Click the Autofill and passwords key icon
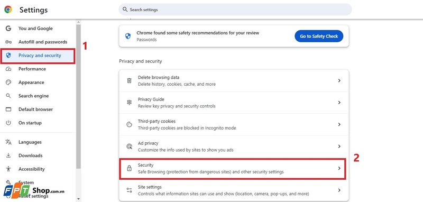 8,42
